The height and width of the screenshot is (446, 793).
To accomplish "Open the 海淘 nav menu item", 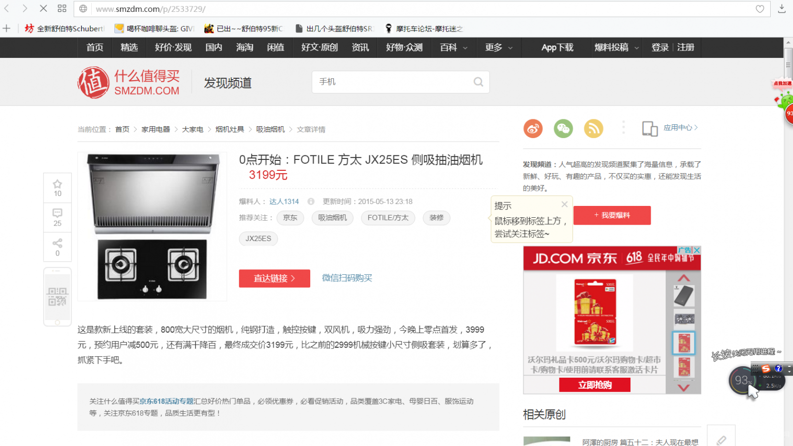I will tap(244, 48).
